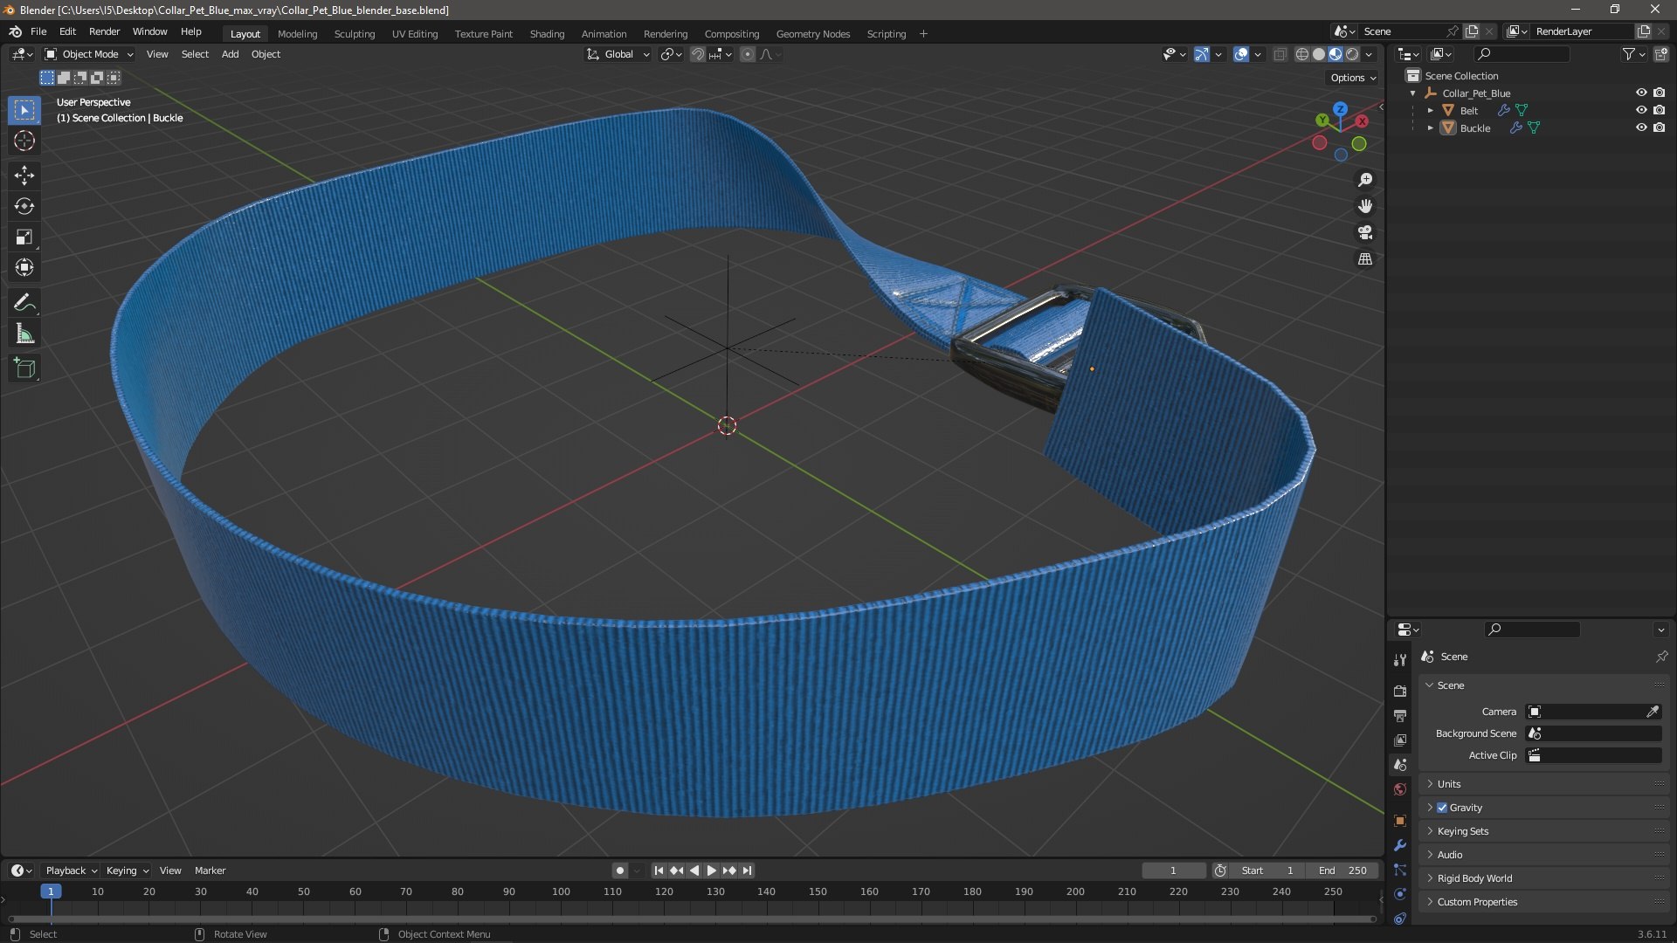Select the Add Cube tool

click(24, 368)
